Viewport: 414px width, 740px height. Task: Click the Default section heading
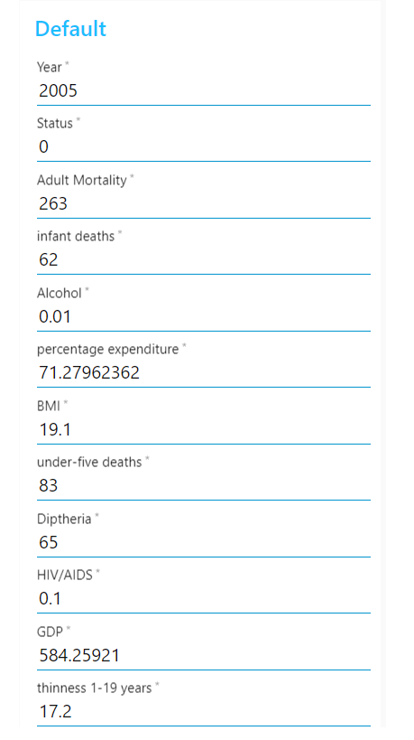(x=70, y=29)
